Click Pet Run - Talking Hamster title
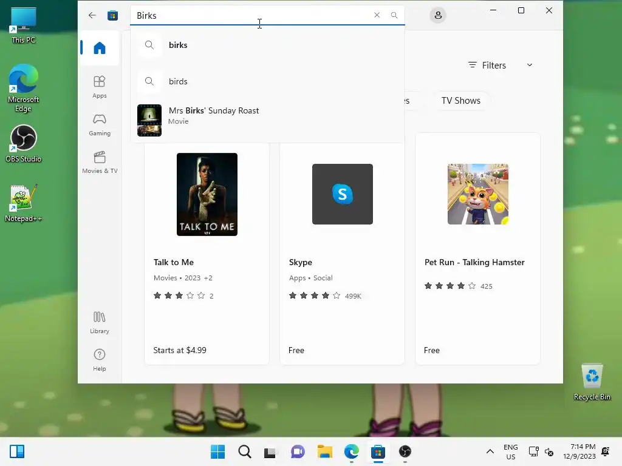622x466 pixels. coord(474,262)
